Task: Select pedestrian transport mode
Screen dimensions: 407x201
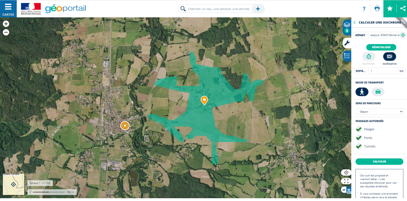Action: [x=362, y=92]
